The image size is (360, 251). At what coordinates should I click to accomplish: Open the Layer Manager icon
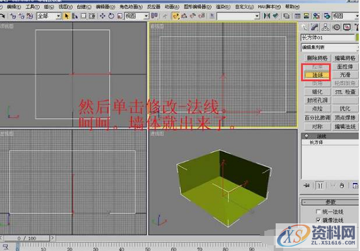click(286, 16)
